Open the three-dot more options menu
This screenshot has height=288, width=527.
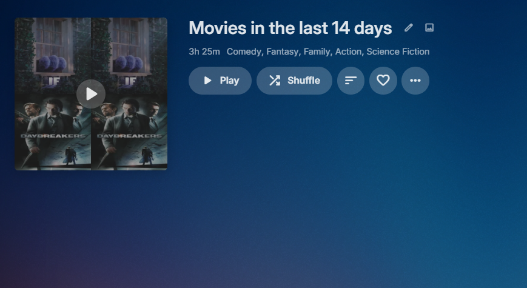click(415, 81)
